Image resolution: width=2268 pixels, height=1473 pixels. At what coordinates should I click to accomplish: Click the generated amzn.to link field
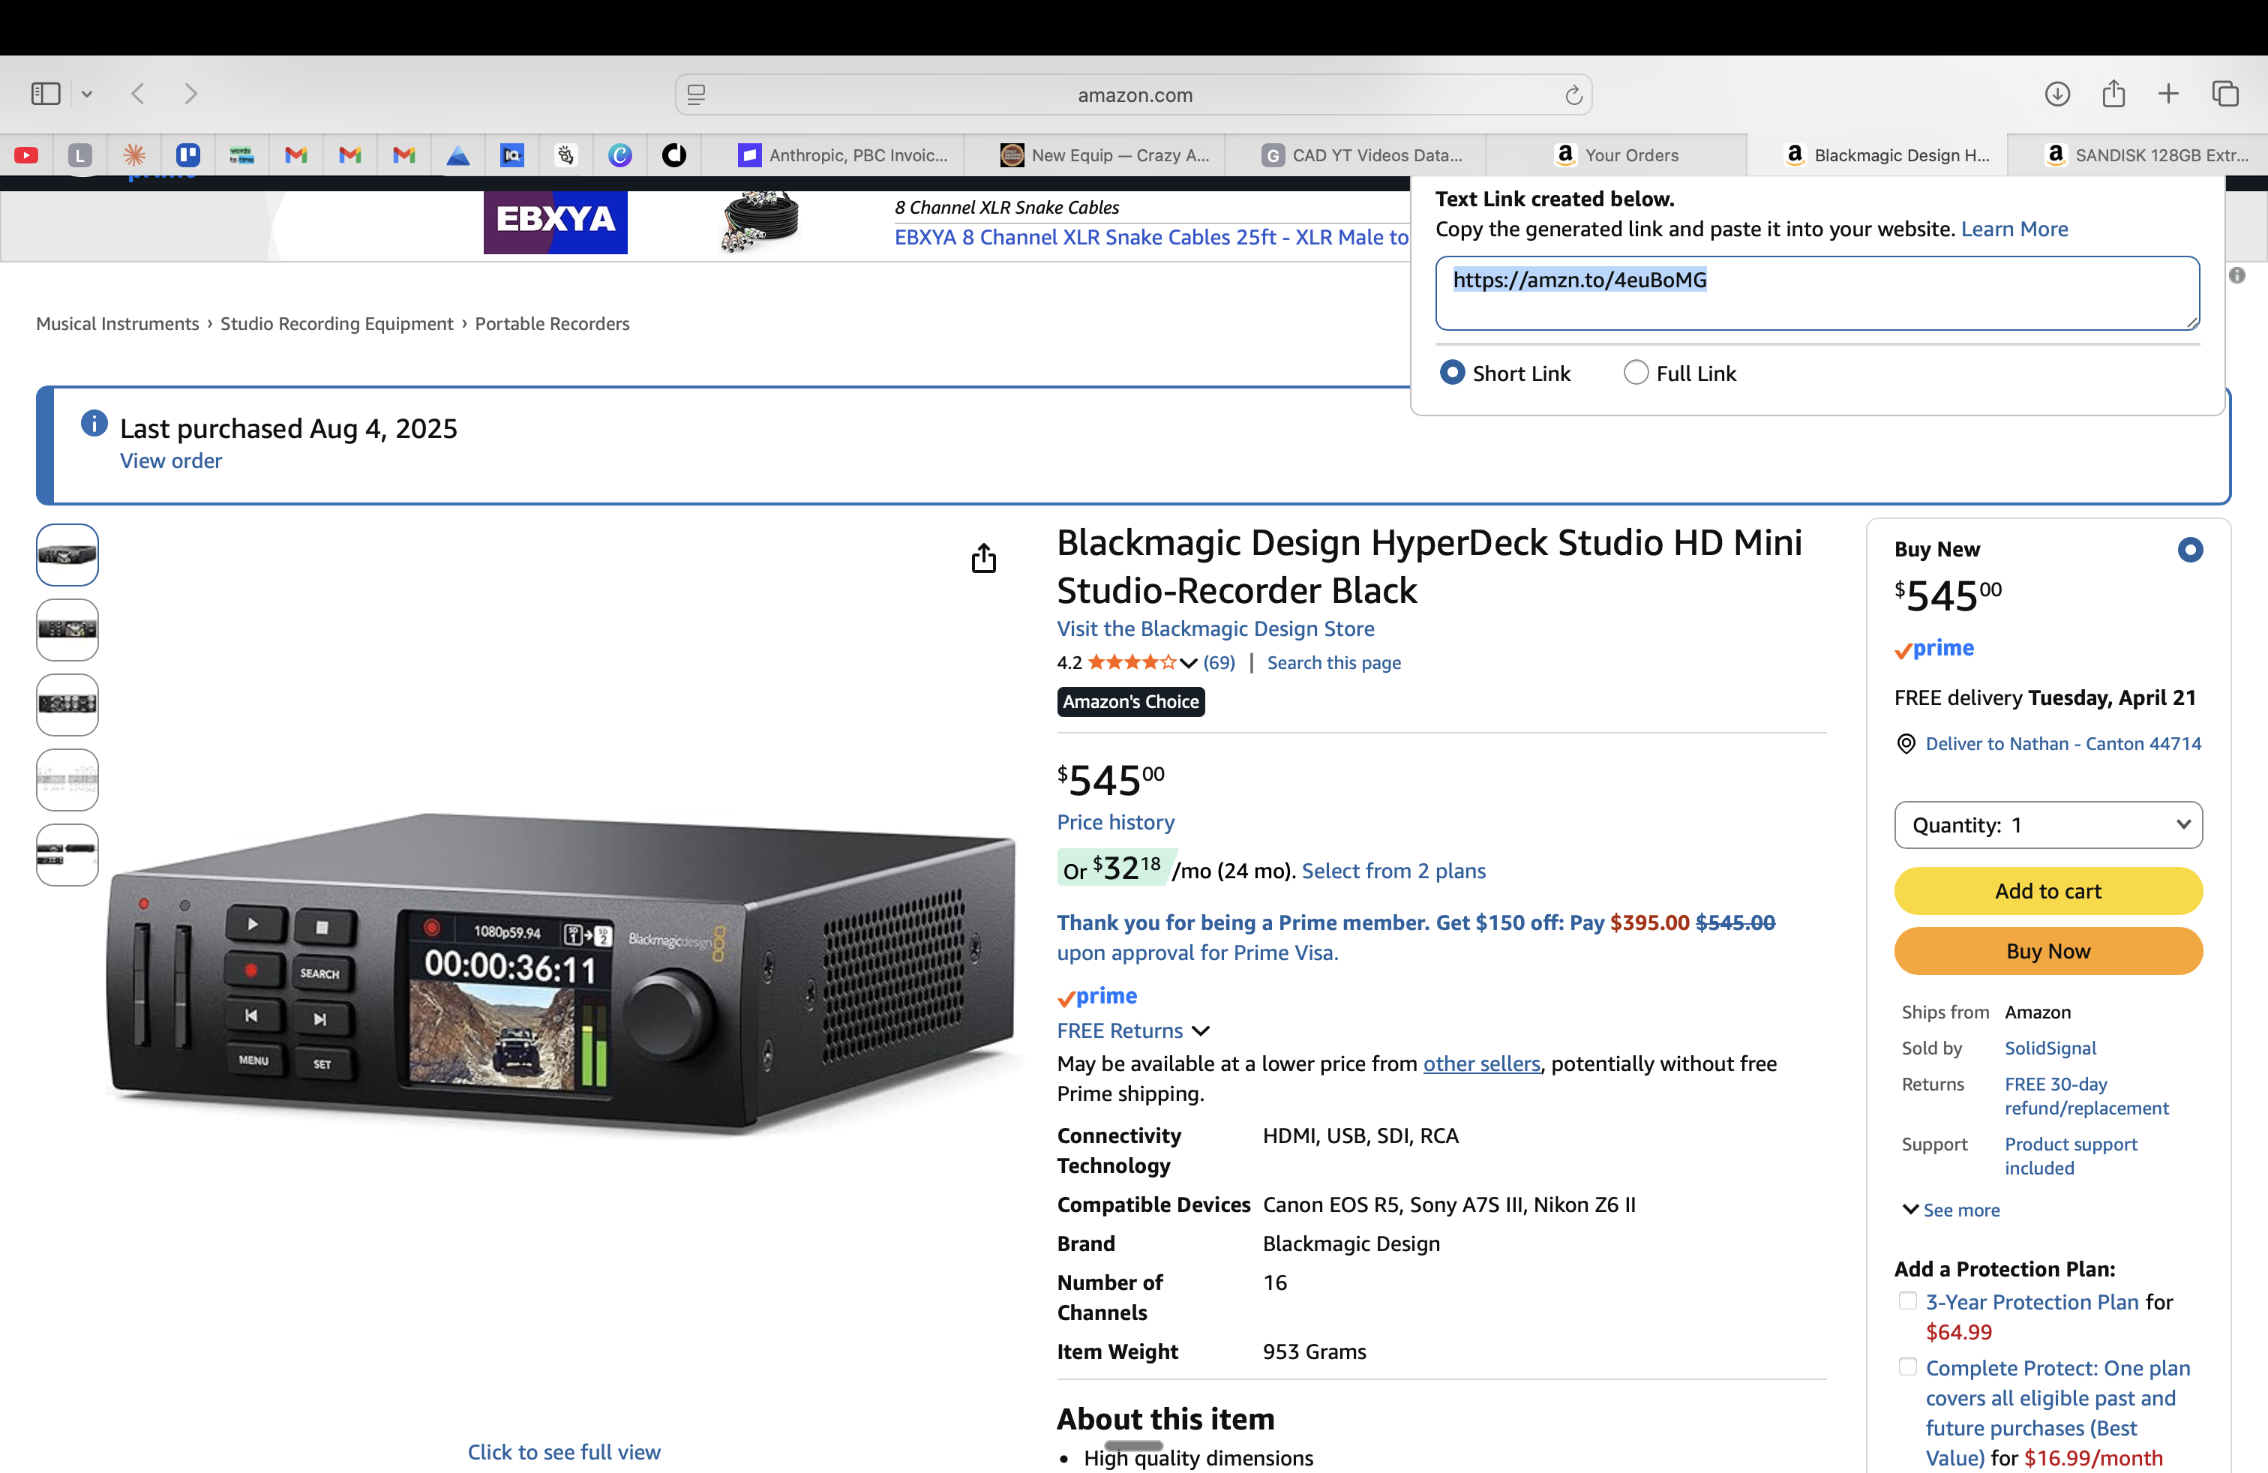pyautogui.click(x=1817, y=292)
